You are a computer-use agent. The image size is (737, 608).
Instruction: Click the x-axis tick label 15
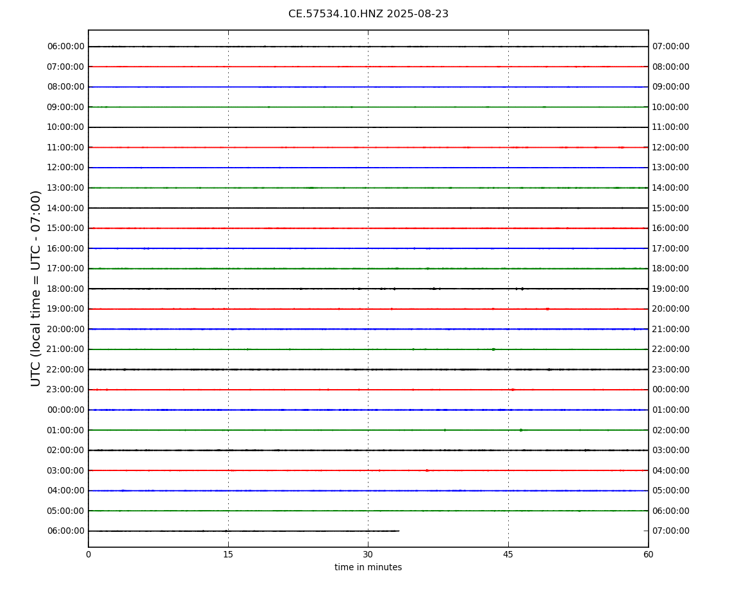pyautogui.click(x=228, y=554)
